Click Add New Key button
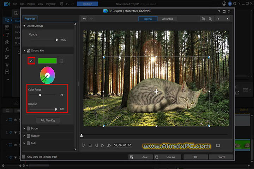The height and width of the screenshot is (169, 254). tap(48, 120)
